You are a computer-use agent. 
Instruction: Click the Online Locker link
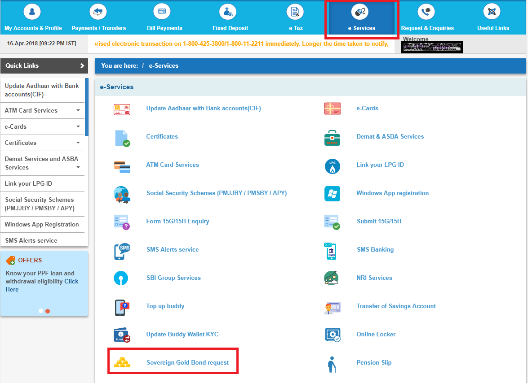[x=376, y=334]
